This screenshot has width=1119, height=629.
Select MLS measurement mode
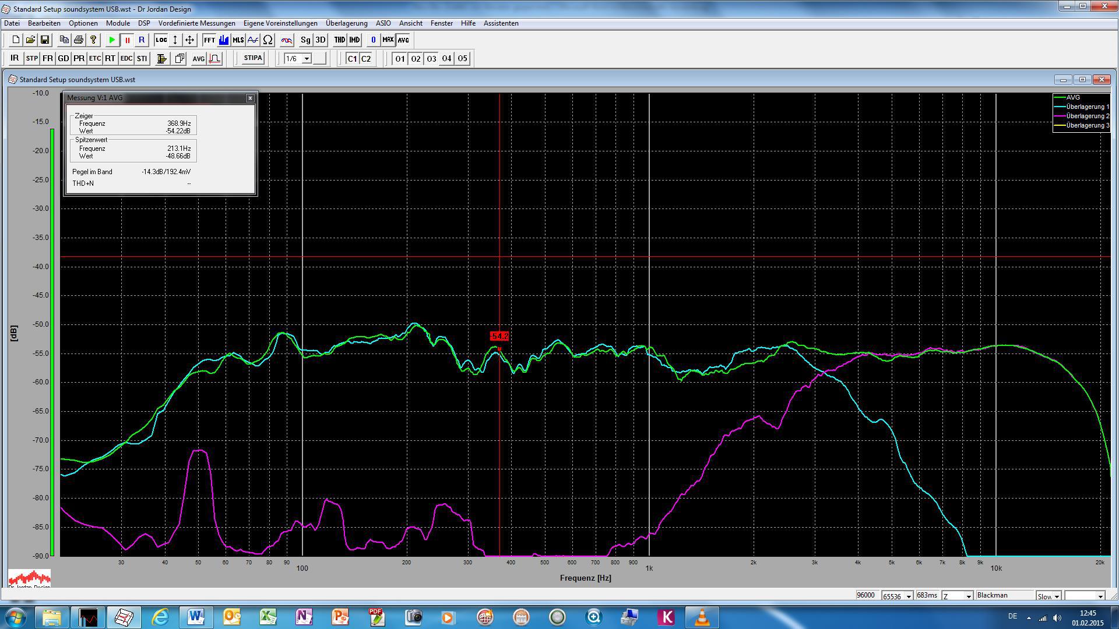238,40
